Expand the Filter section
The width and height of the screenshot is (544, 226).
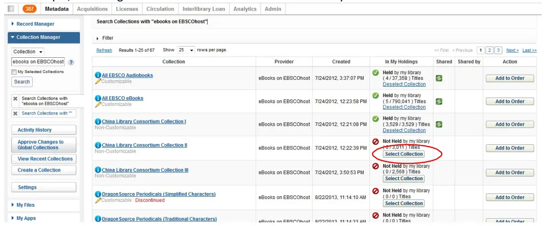pos(105,38)
